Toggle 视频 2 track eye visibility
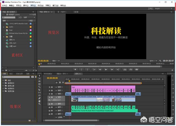176x126 pixels. 50,94
